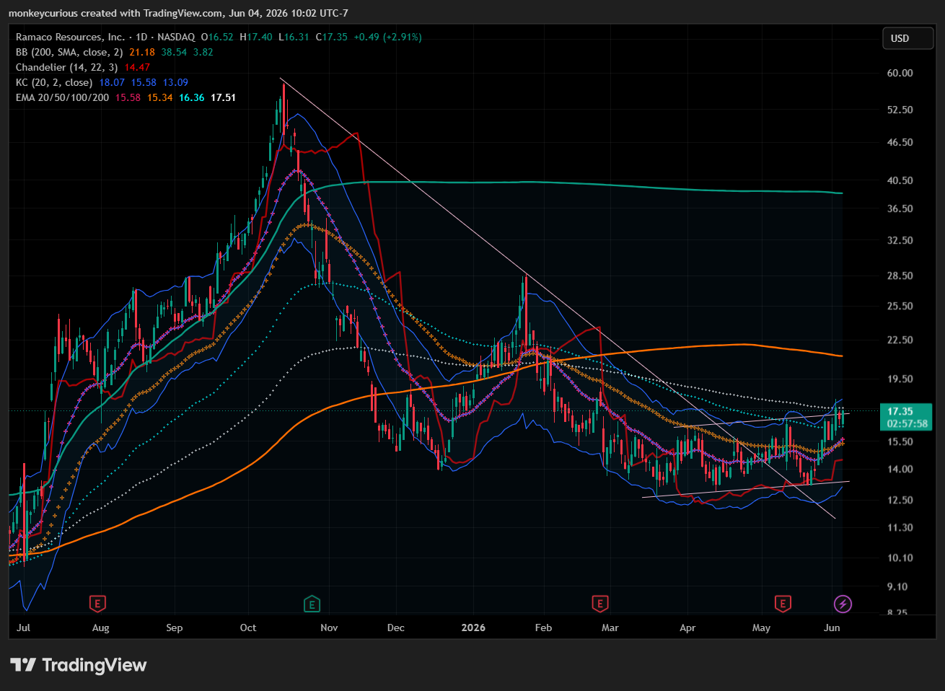The image size is (945, 691).
Task: Click the 14.00 price axis label
Action: 900,469
